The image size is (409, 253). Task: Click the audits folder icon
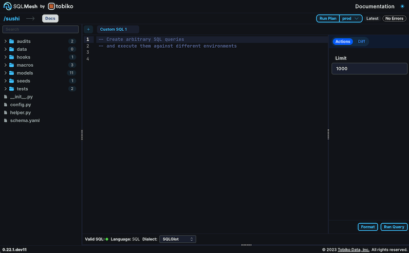click(11, 41)
